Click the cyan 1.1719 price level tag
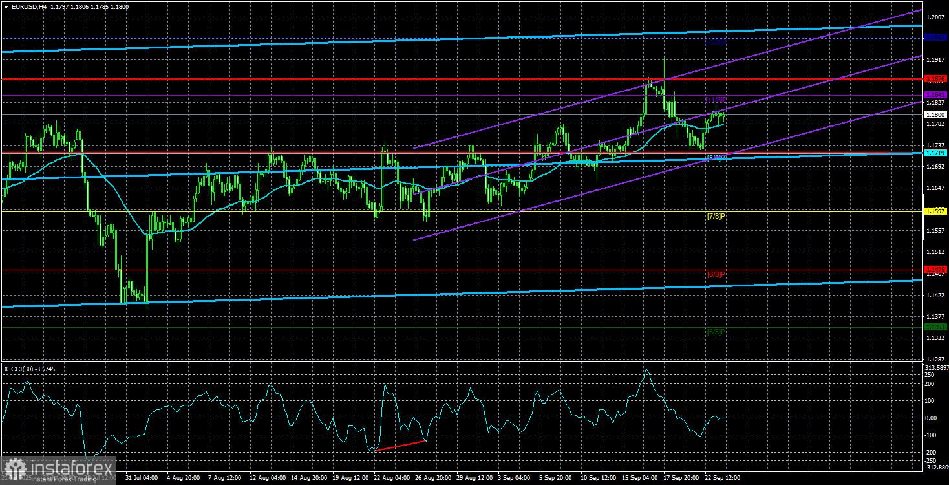 coord(935,153)
